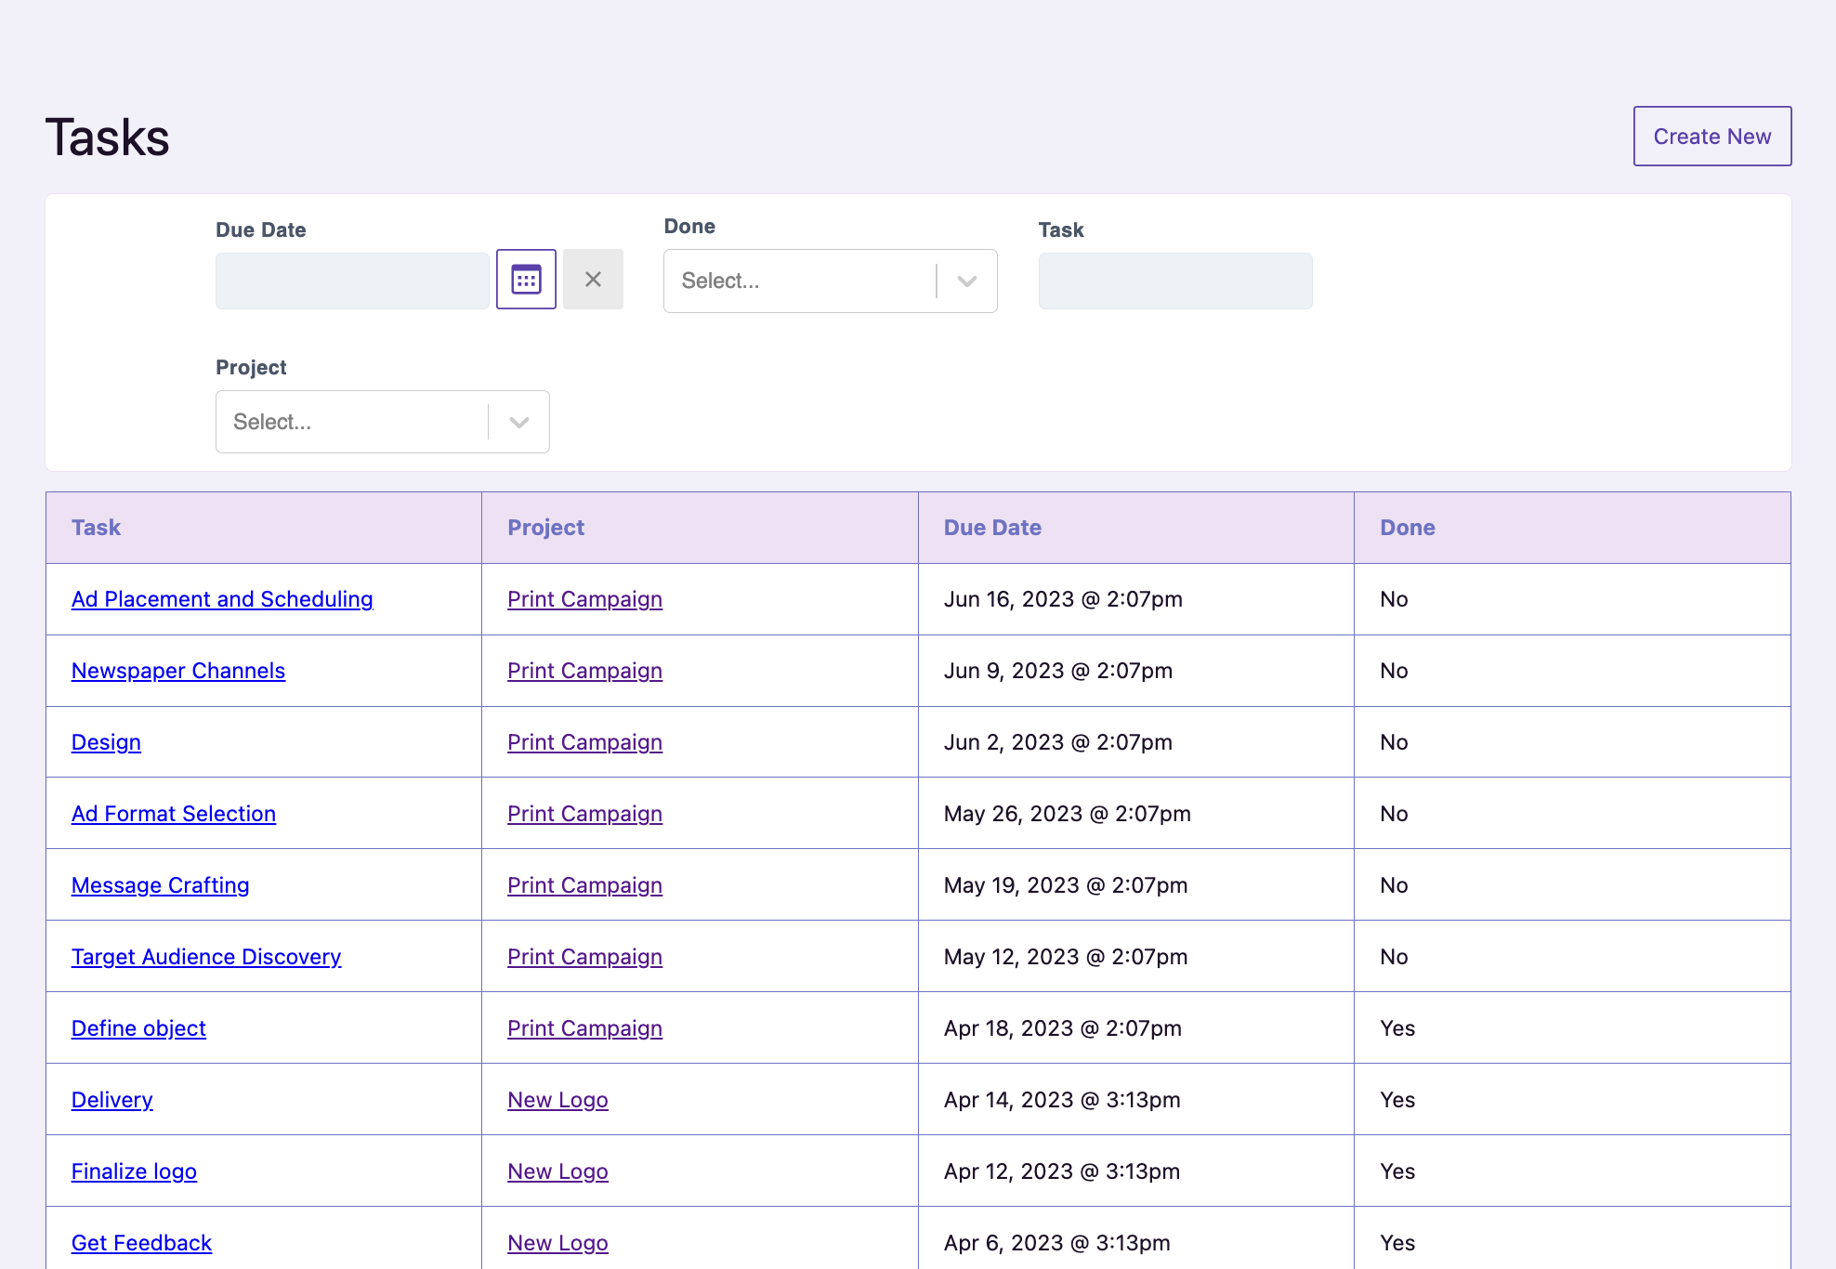This screenshot has height=1269, width=1836.
Task: Open the Ad Placement and Scheduling task
Action: [x=222, y=599]
